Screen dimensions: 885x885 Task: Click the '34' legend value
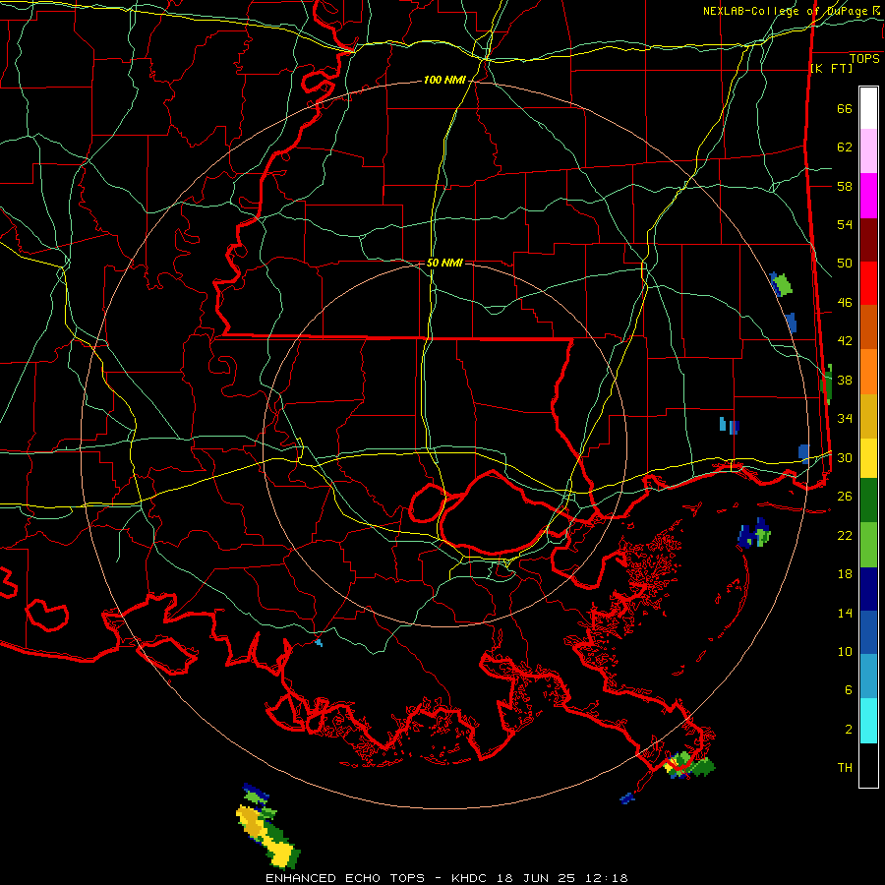click(x=845, y=419)
